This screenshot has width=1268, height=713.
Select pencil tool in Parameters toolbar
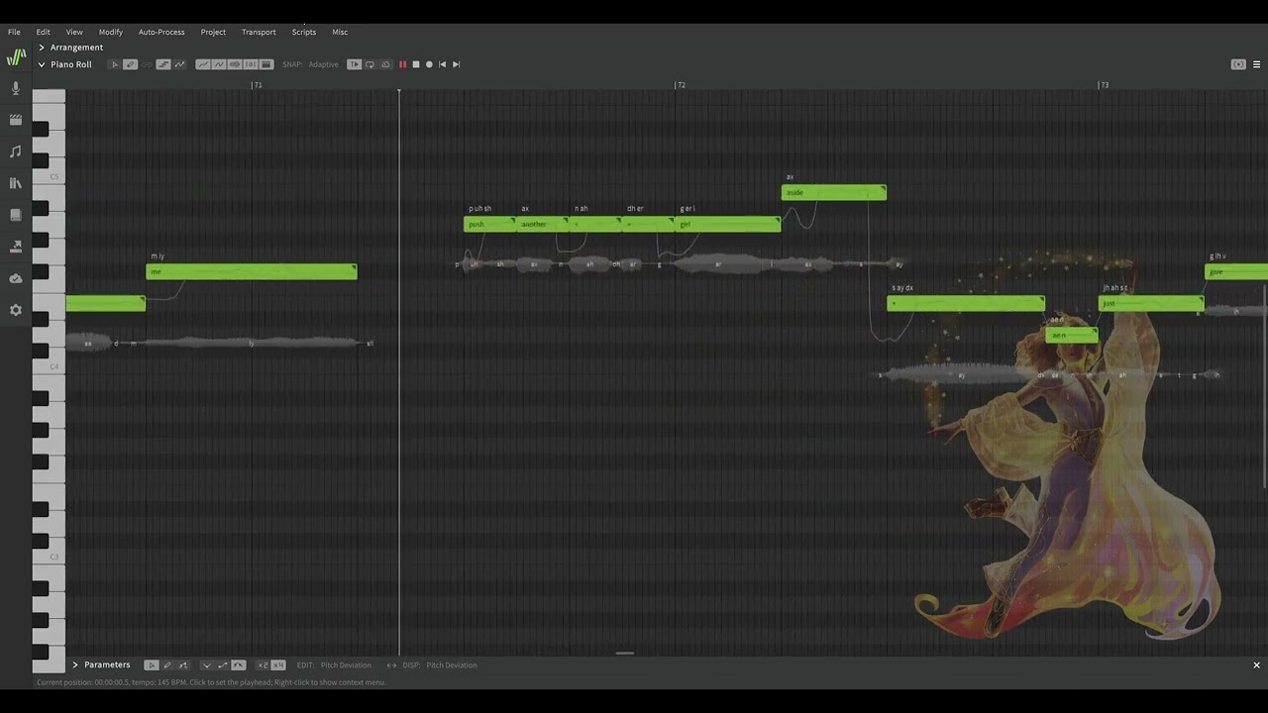pos(167,665)
